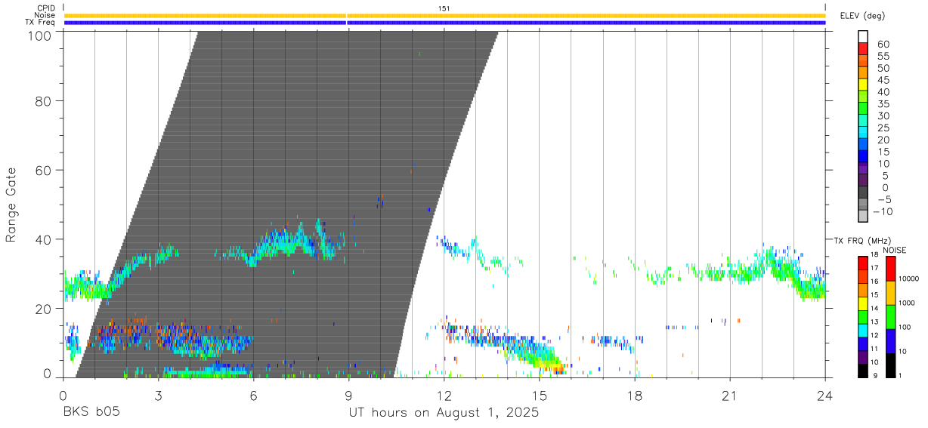This screenshot has width=928, height=428.
Task: Click the green swatch in TX FRQ colorbar
Action: tap(862, 316)
